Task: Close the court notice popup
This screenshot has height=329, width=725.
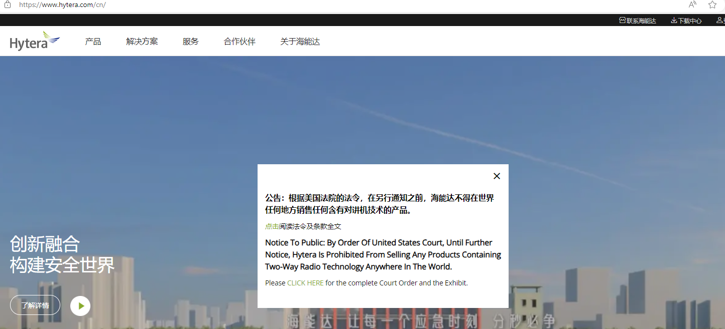Action: [x=497, y=176]
